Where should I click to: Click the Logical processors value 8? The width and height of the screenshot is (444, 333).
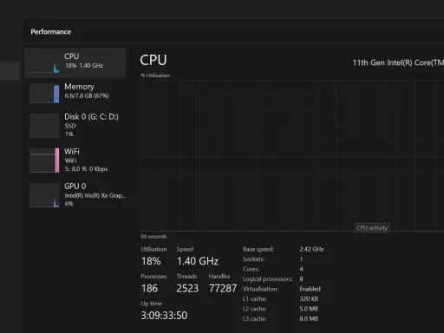[x=301, y=279]
